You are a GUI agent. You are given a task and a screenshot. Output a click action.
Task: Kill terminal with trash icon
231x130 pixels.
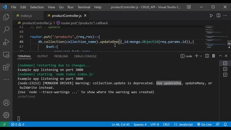click(213, 56)
